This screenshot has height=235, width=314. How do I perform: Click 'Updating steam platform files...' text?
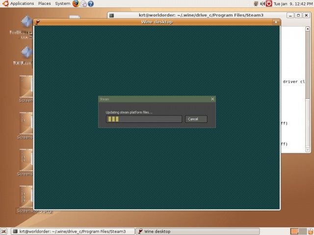(129, 112)
